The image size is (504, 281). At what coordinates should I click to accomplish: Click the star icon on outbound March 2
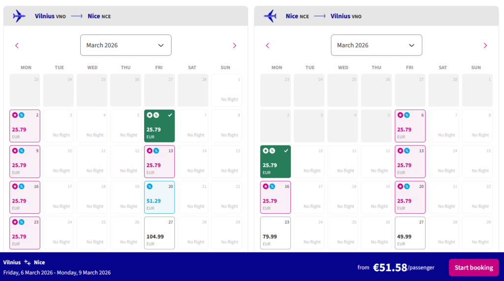(x=14, y=115)
